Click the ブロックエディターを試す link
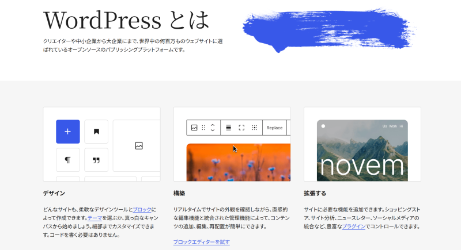 tap(202, 242)
